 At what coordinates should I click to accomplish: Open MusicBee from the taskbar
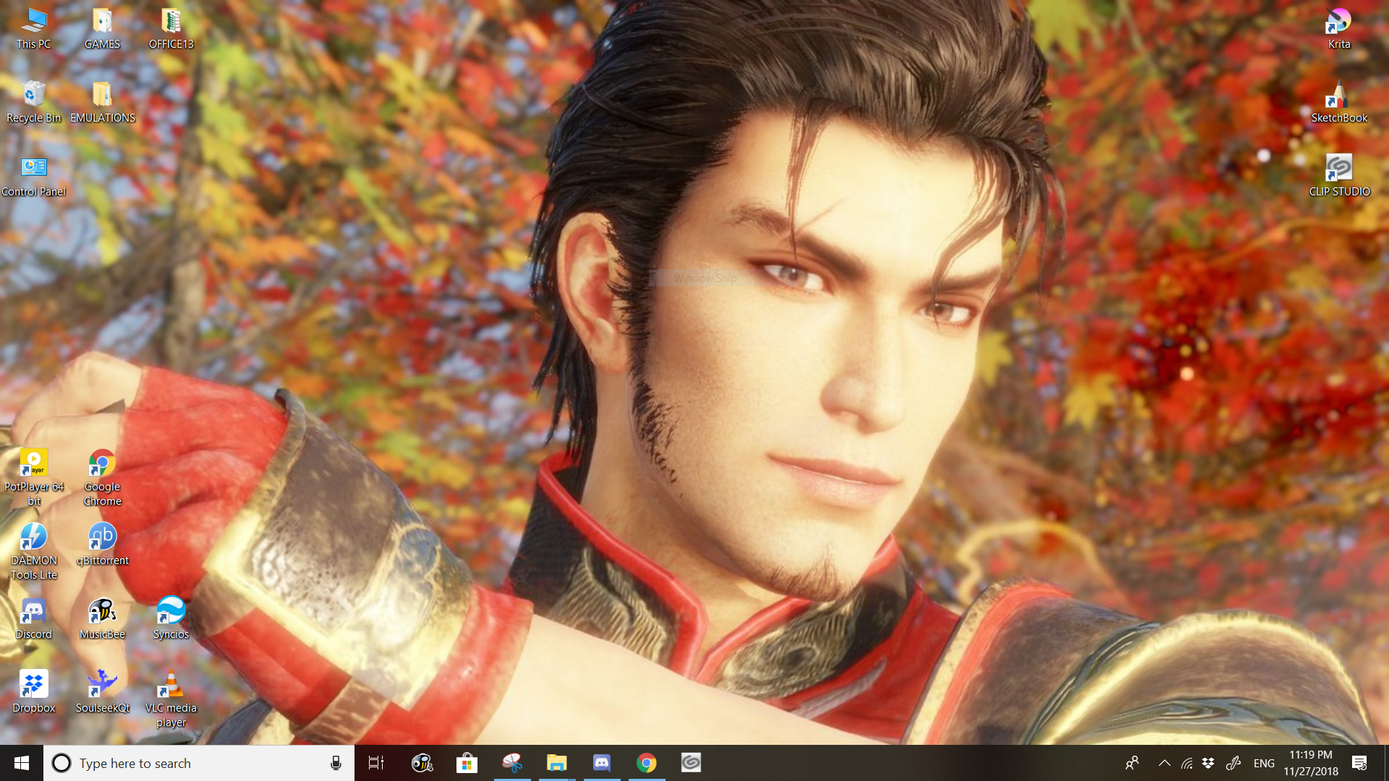pyautogui.click(x=422, y=763)
